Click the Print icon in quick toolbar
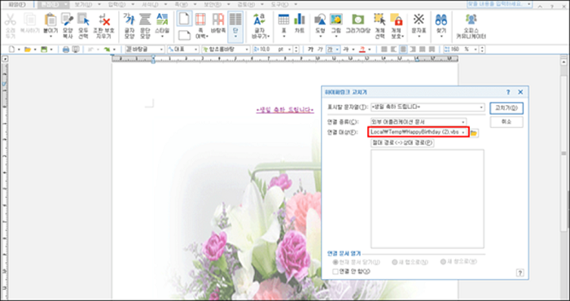 point(66,50)
